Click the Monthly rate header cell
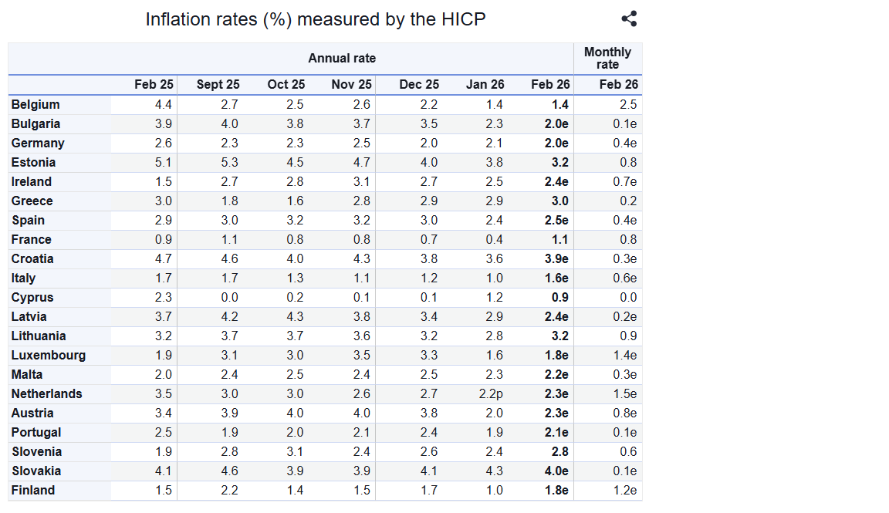Image resolution: width=889 pixels, height=513 pixels. point(607,59)
